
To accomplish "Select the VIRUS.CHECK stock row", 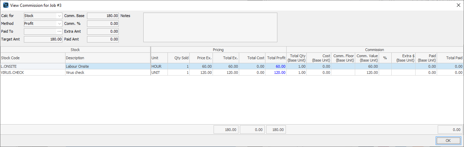I will click(x=32, y=72).
